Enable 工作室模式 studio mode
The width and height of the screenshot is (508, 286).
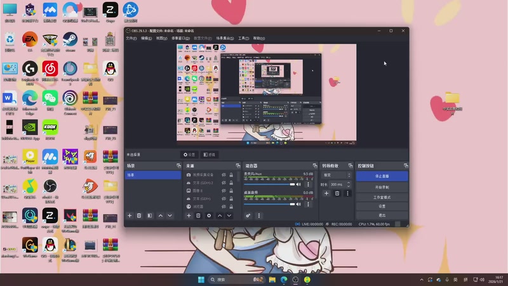(382, 197)
